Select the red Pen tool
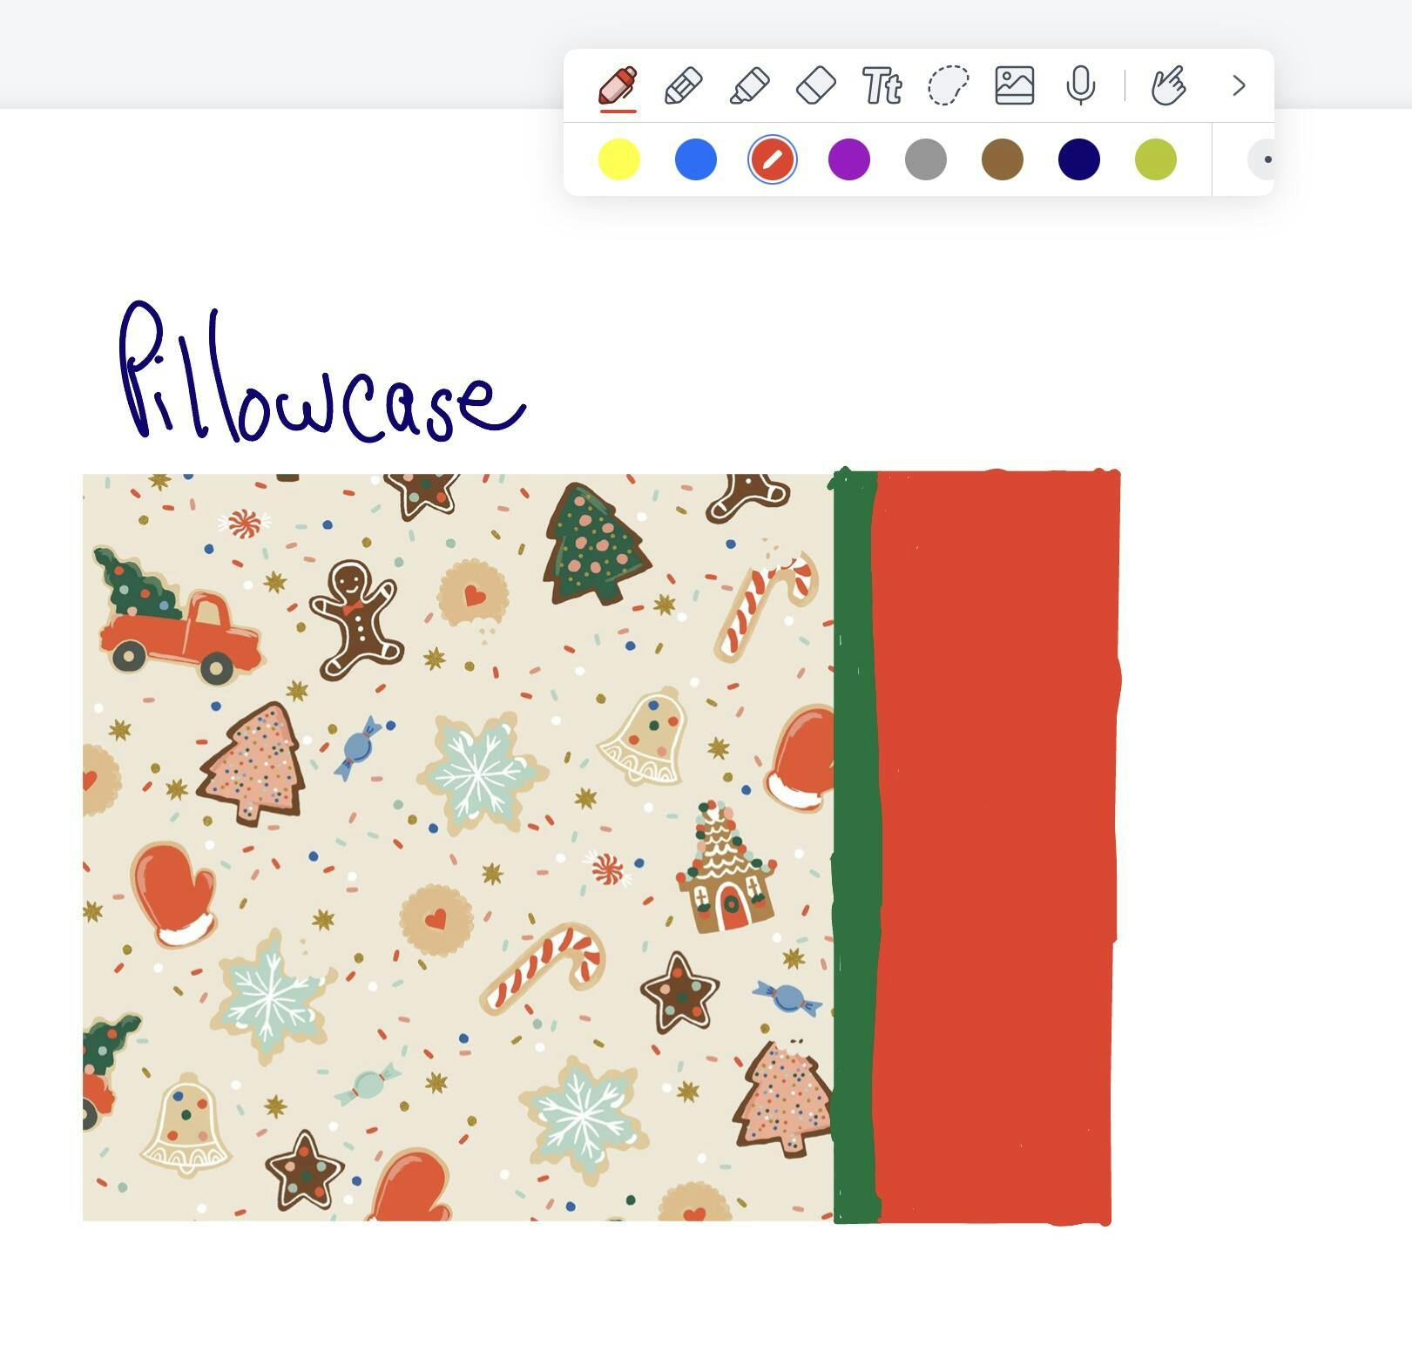Screen dimensions: 1412x1359 (x=618, y=85)
